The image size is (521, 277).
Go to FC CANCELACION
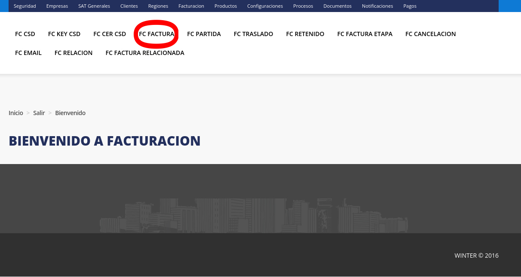430,34
